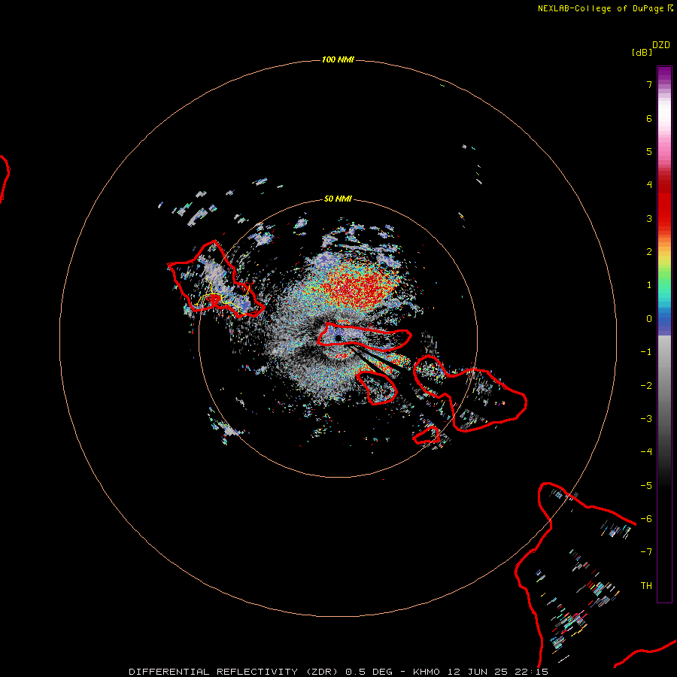Click the 1 value on color scale

click(x=649, y=285)
